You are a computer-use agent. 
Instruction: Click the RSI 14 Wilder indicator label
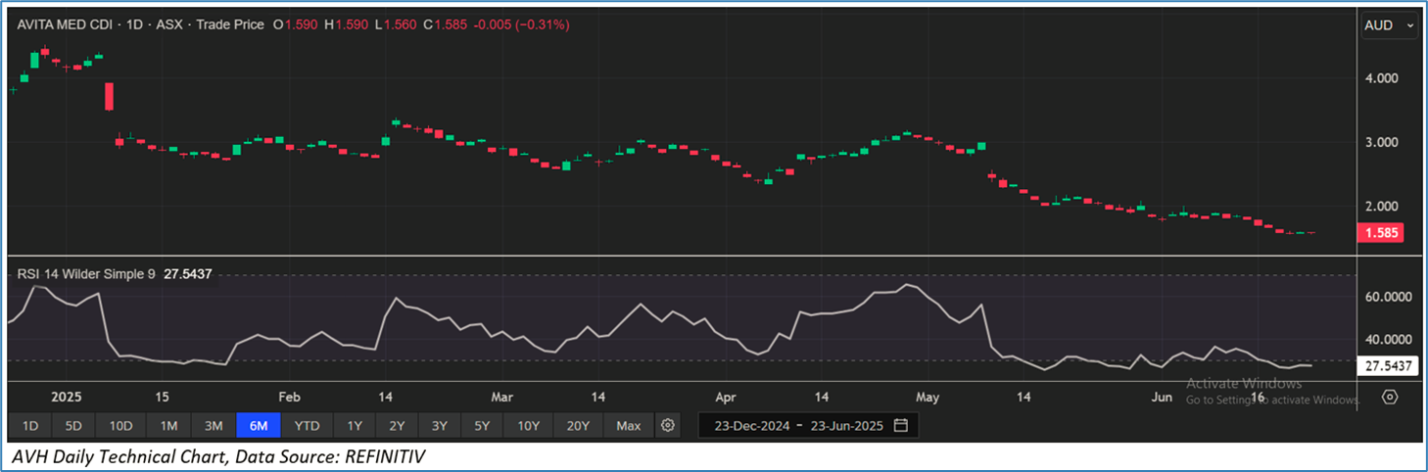(x=86, y=275)
